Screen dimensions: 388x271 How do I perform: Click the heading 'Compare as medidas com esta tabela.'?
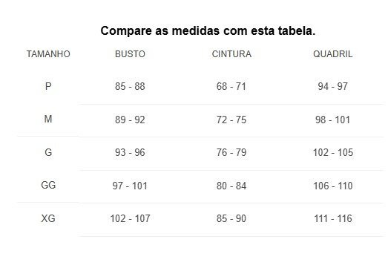coord(208,31)
